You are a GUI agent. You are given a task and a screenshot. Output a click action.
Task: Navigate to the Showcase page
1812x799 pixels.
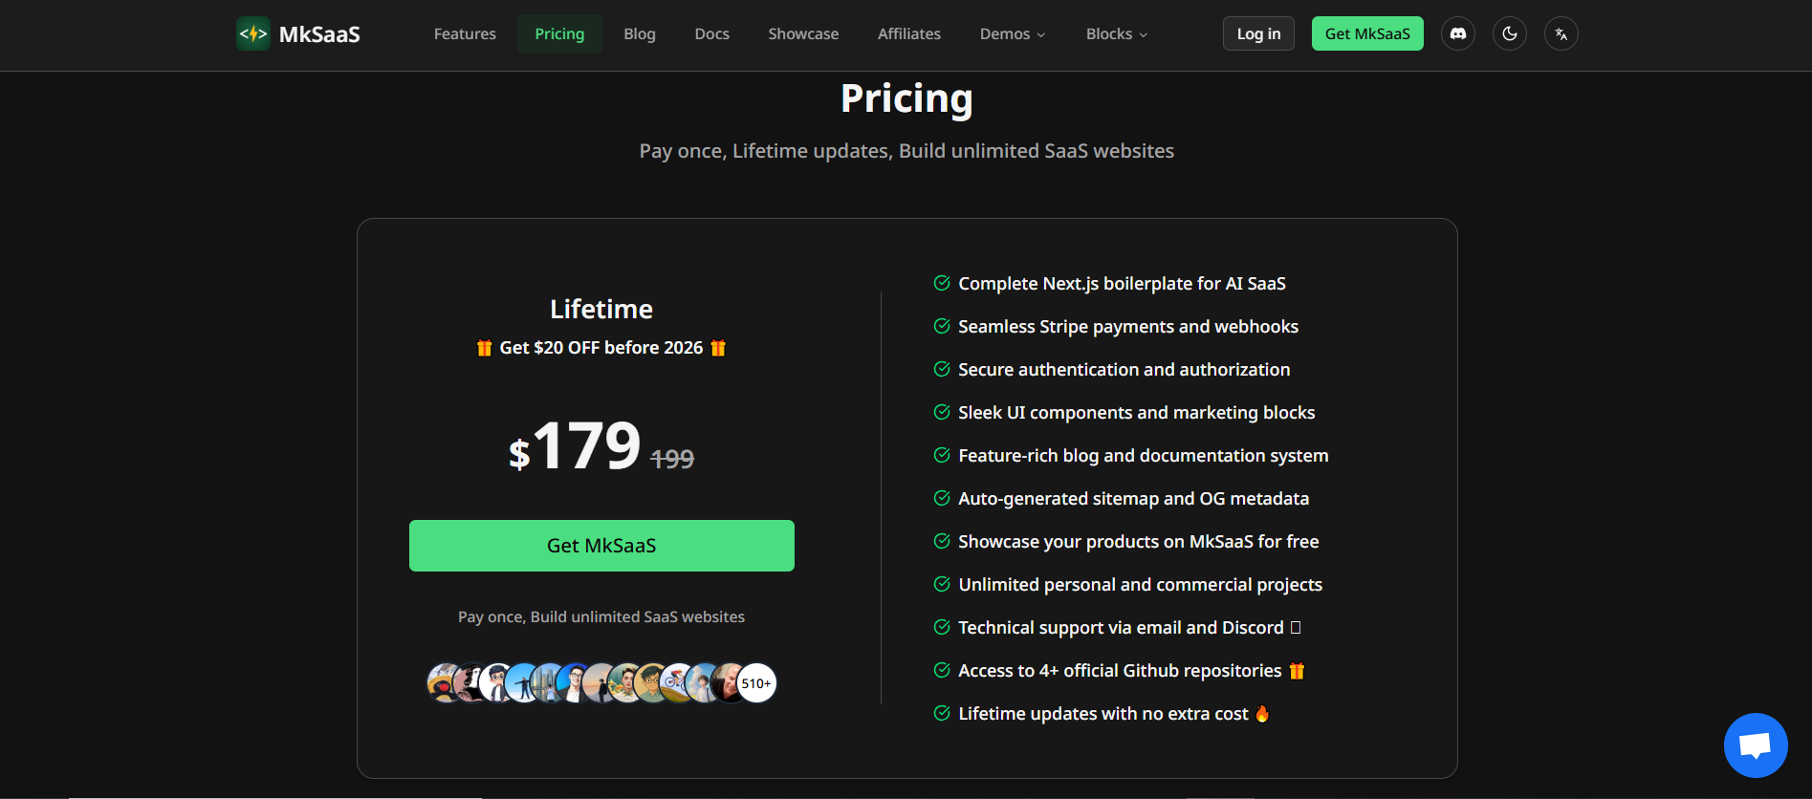click(803, 32)
